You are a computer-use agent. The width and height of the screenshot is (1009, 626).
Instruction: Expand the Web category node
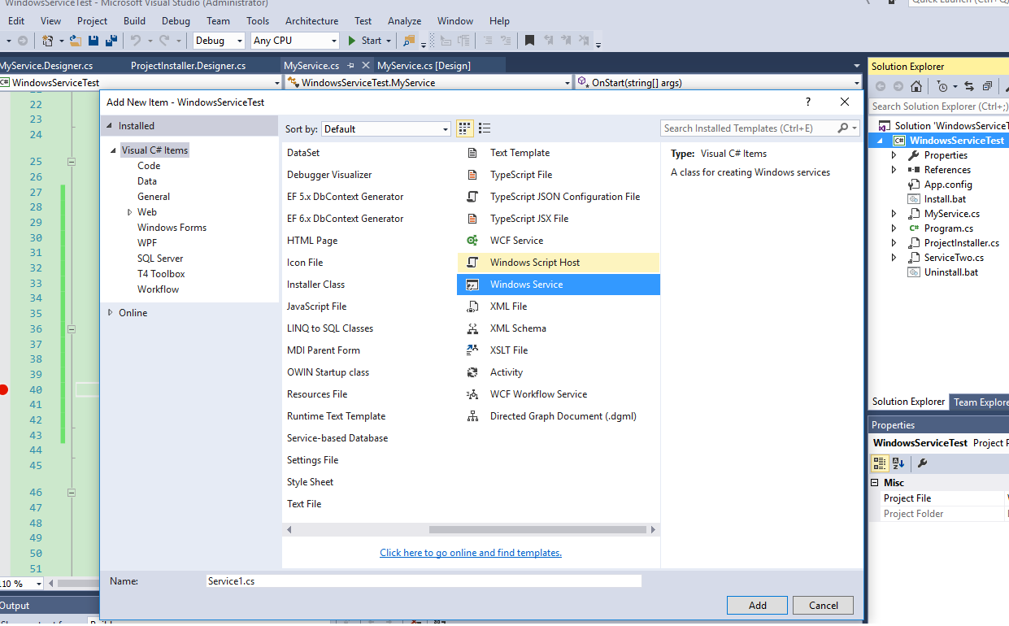pos(129,212)
